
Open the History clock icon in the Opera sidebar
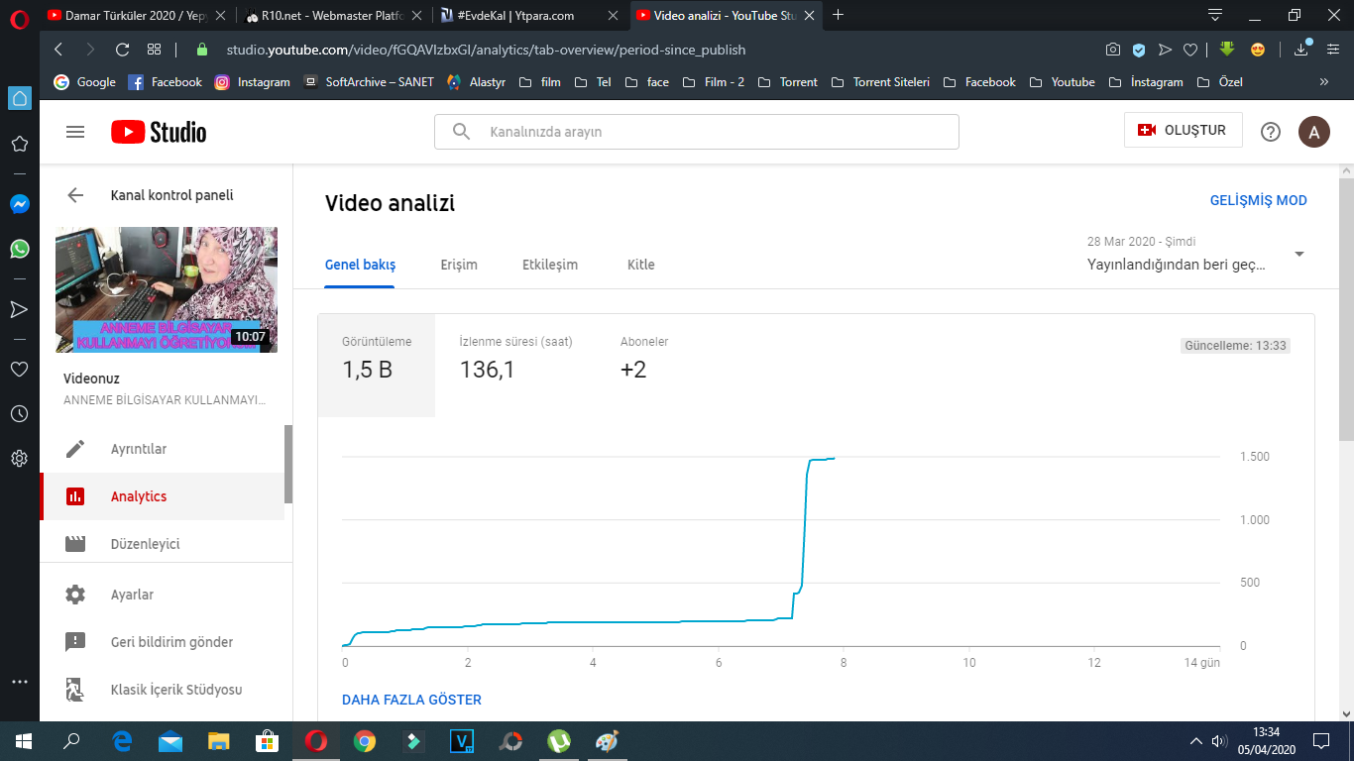coord(20,414)
